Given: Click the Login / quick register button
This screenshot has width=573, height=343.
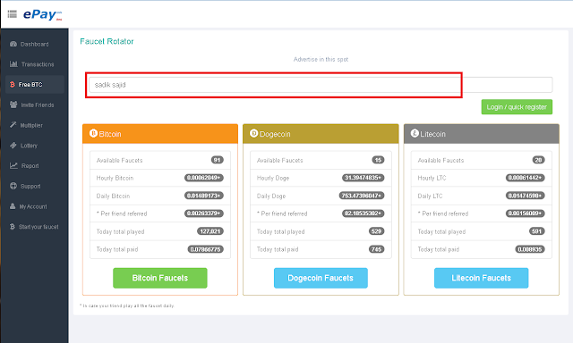Looking at the screenshot, I should (x=517, y=107).
